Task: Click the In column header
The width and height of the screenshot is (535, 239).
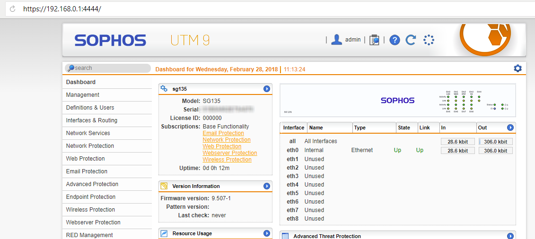Action: point(458,128)
